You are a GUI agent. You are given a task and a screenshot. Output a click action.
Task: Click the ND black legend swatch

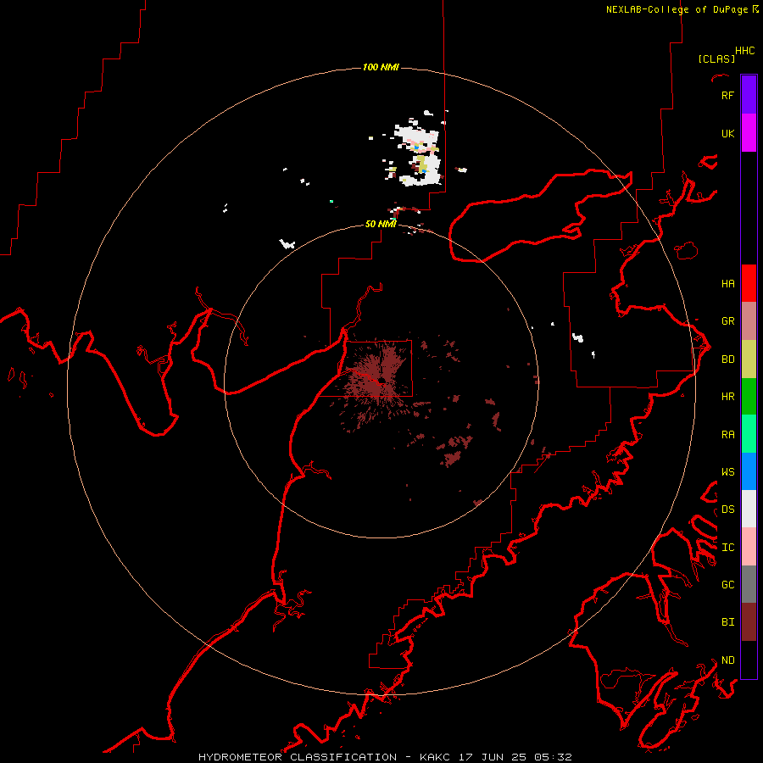[x=749, y=660]
